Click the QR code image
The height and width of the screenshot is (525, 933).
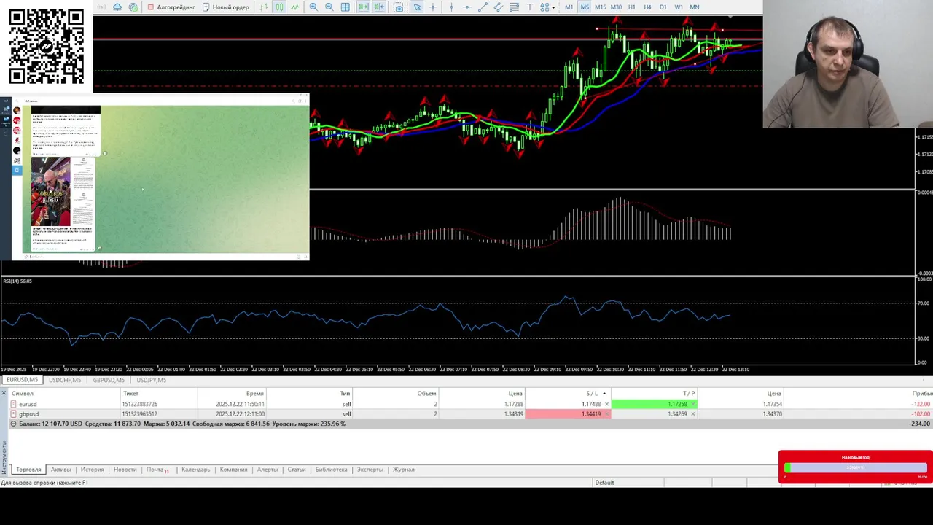pyautogui.click(x=46, y=47)
